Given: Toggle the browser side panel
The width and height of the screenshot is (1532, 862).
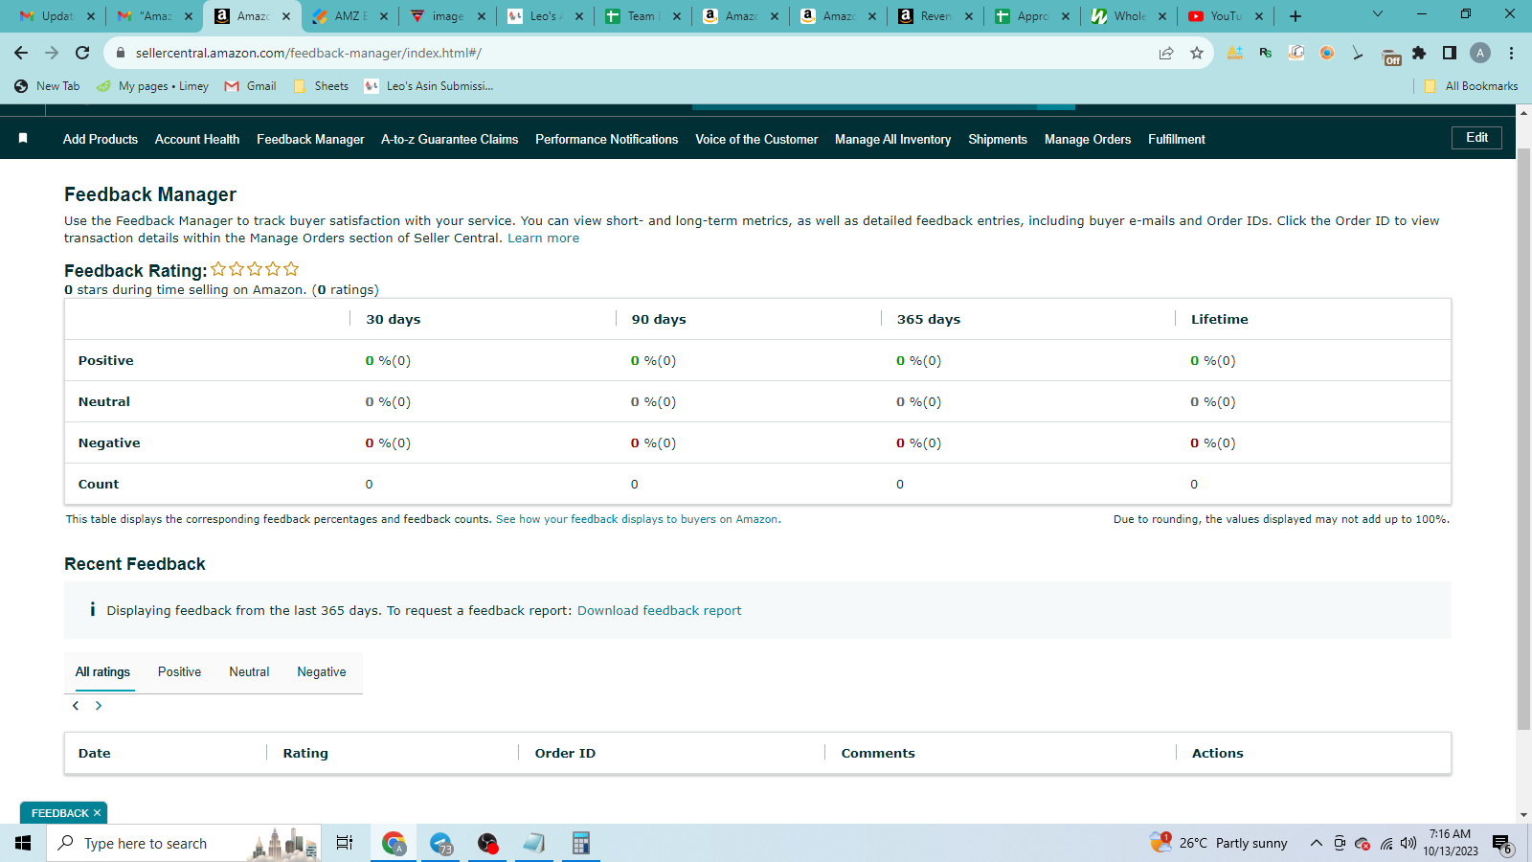Looking at the screenshot, I should (x=1450, y=53).
